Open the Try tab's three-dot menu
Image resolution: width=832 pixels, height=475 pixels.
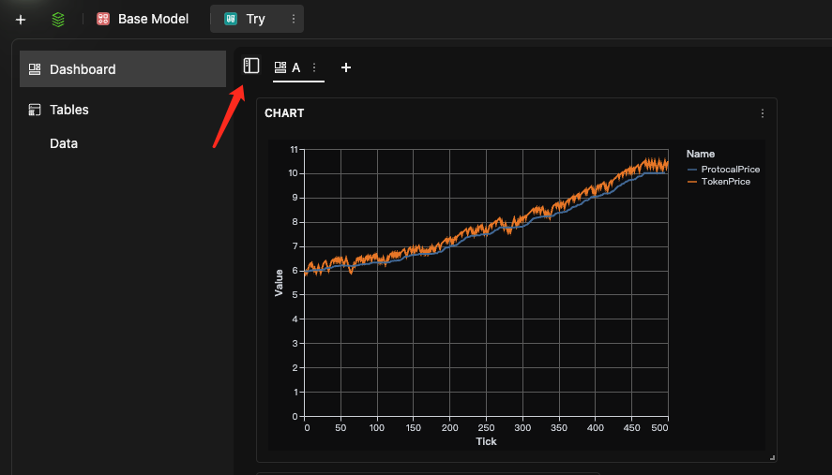294,19
